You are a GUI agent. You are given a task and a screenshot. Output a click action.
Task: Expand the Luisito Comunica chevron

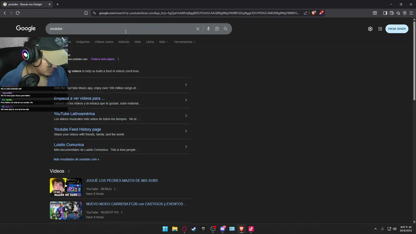click(x=186, y=147)
